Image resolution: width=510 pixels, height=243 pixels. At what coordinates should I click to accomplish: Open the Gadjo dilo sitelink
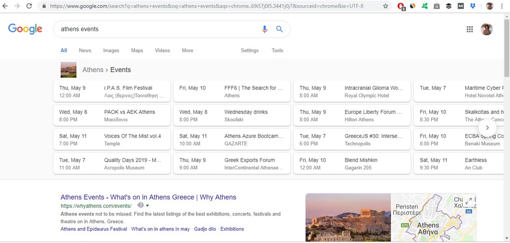205,229
